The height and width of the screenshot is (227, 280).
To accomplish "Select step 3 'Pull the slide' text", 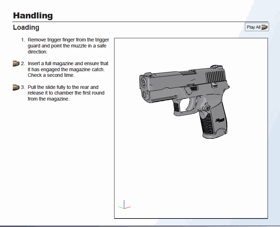I will pos(66,93).
